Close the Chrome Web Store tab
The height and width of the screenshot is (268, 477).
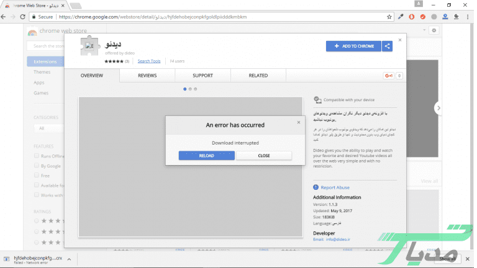tap(63, 6)
